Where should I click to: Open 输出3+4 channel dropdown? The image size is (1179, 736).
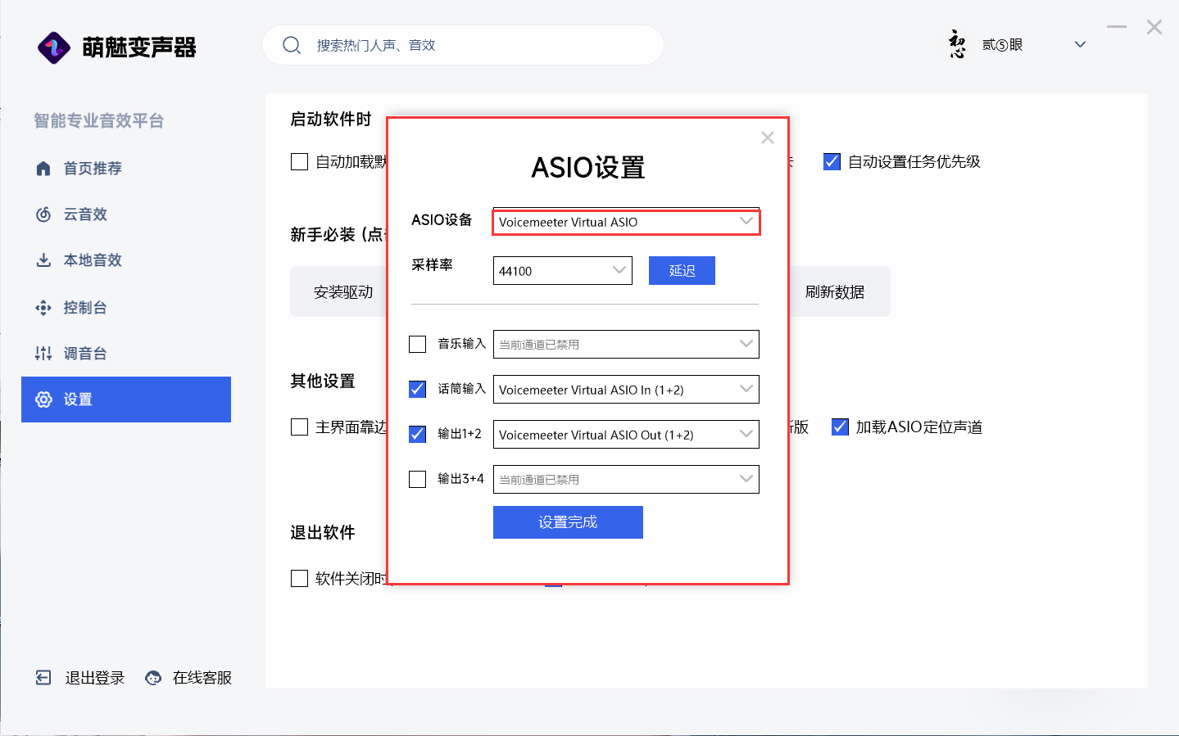626,479
